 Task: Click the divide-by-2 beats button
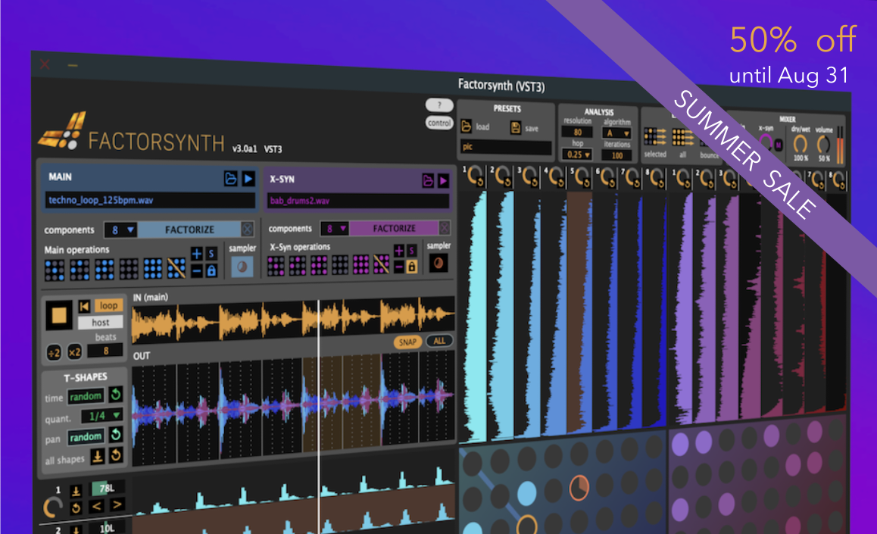click(x=54, y=353)
